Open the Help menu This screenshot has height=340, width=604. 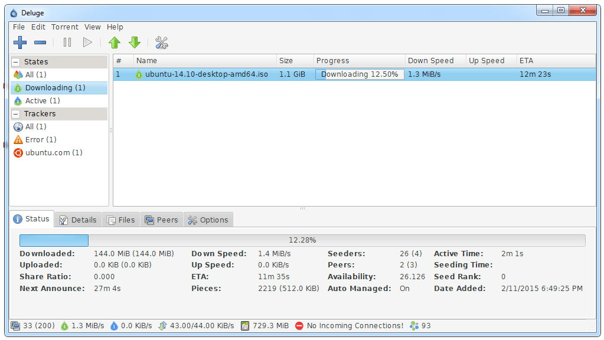pos(115,27)
